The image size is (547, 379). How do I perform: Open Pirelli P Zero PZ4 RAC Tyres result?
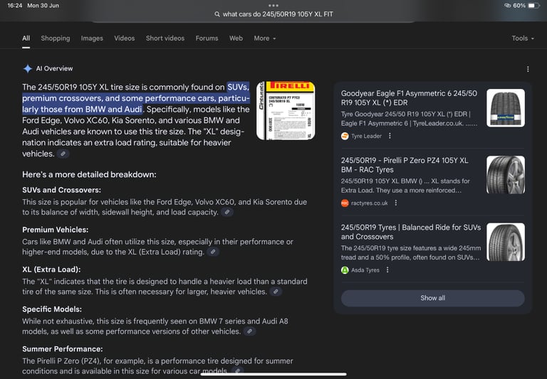tap(405, 165)
